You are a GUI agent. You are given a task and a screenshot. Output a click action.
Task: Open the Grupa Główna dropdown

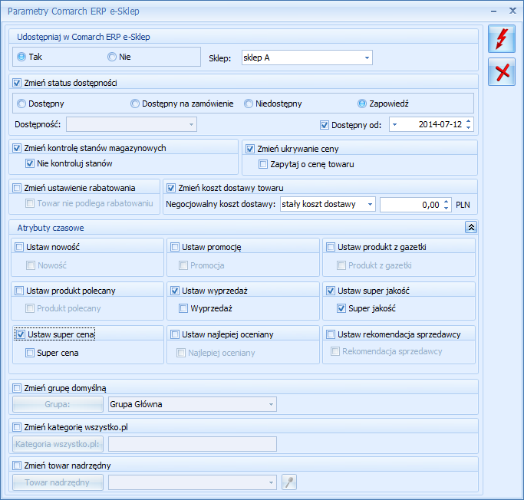271,404
